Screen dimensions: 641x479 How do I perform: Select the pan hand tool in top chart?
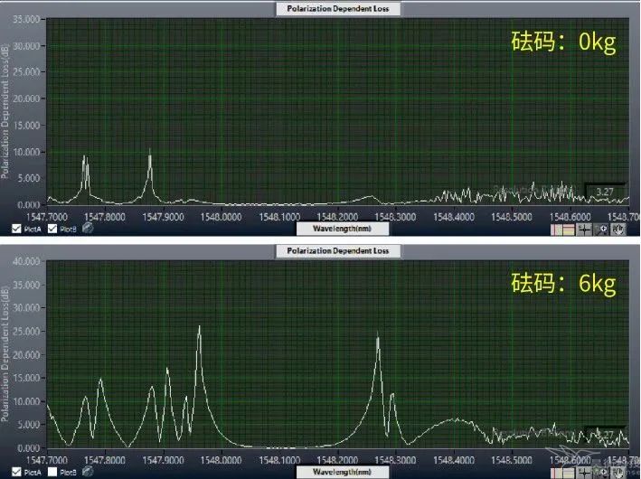(x=618, y=230)
